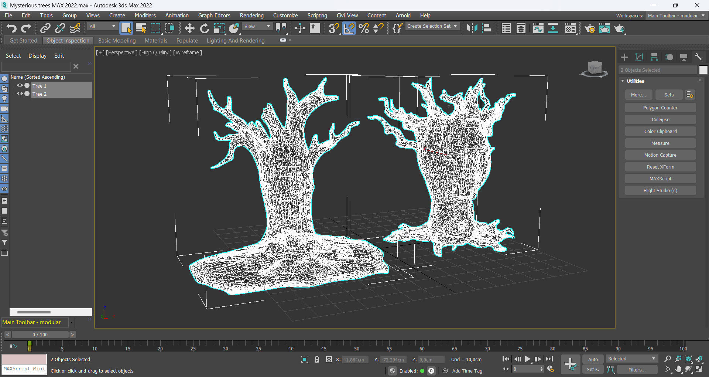
Task: Toggle the Angle Snap button
Action: tap(349, 28)
